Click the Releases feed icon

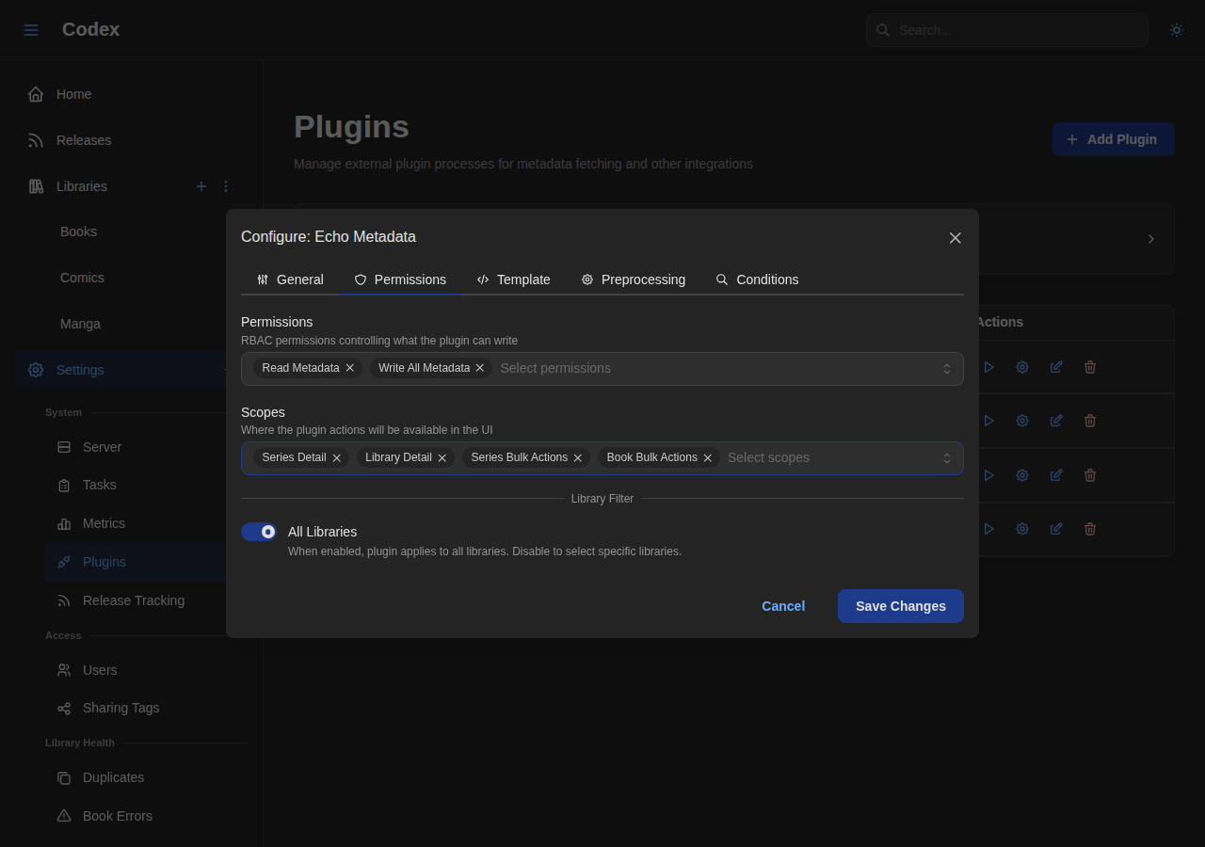(x=36, y=140)
